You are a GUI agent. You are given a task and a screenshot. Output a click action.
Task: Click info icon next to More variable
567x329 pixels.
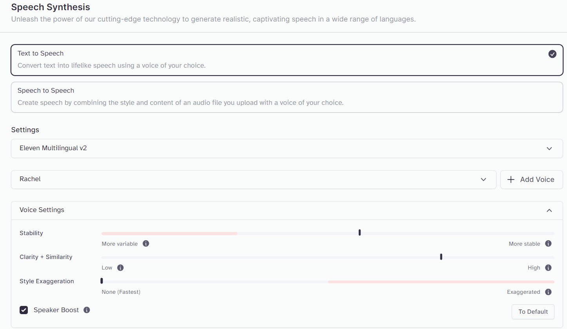coord(146,243)
